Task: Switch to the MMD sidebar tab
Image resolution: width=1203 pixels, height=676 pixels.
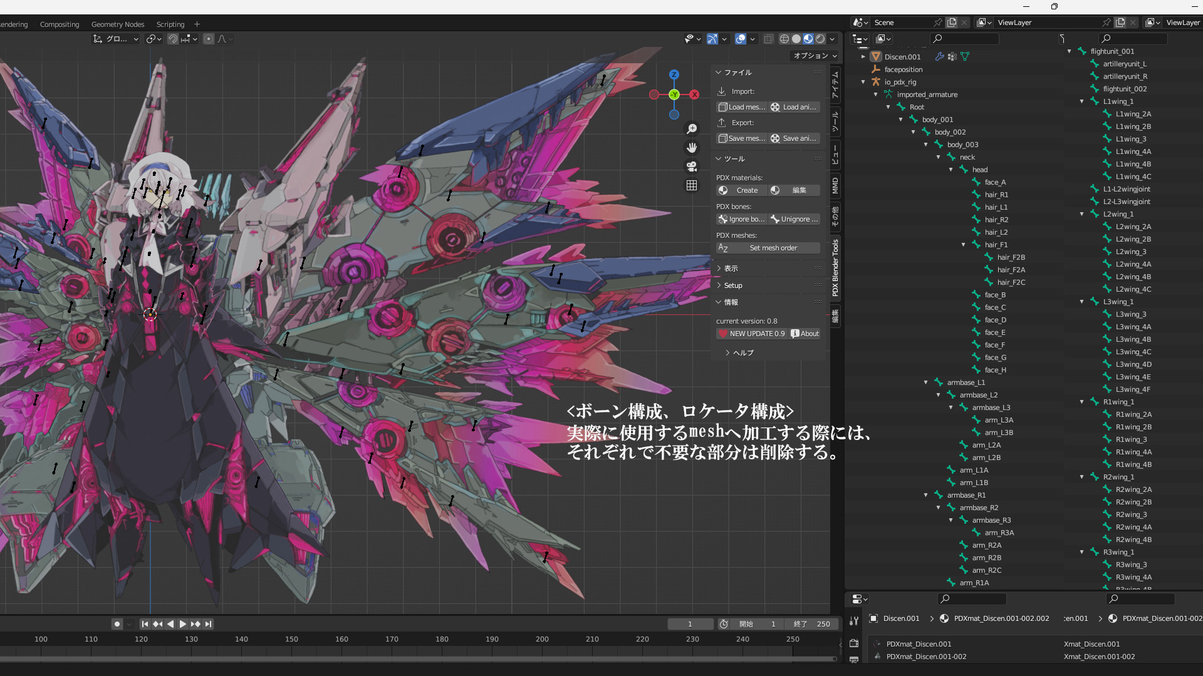Action: [835, 185]
